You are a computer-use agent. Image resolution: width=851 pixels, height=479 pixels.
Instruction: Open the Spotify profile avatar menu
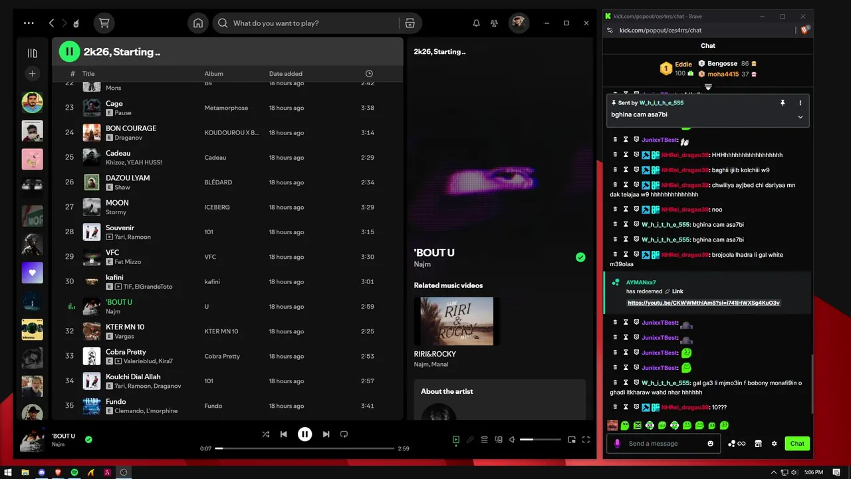pyautogui.click(x=519, y=23)
